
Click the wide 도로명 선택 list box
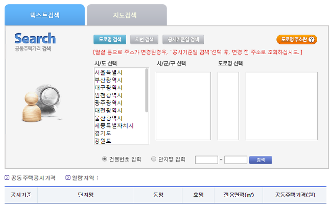tap(281, 106)
